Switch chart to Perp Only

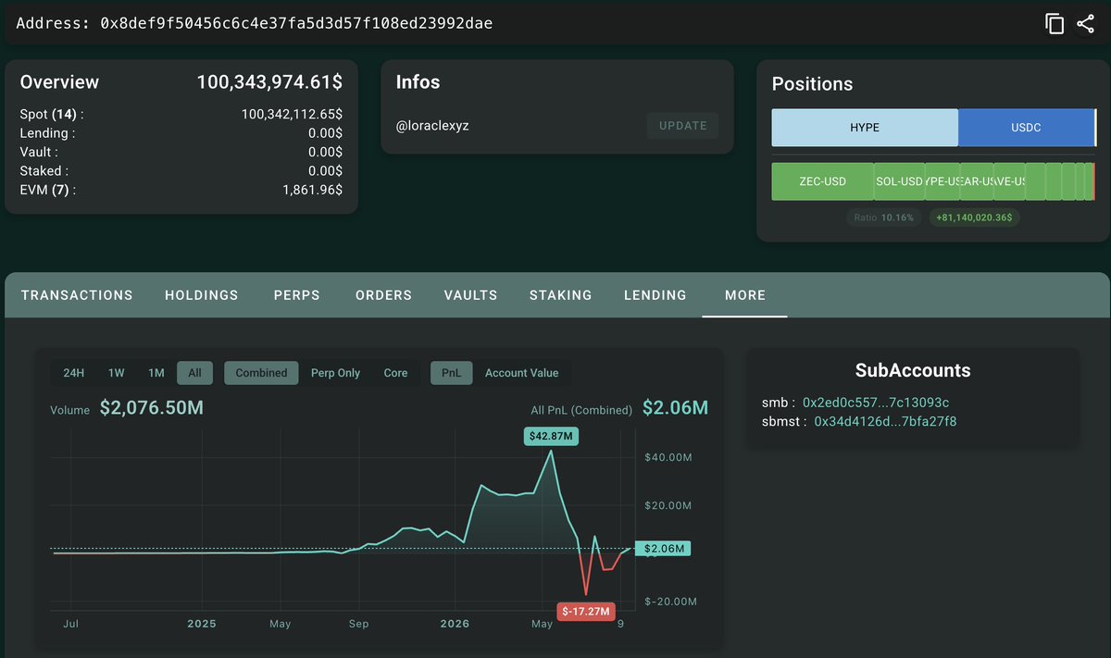coord(335,373)
